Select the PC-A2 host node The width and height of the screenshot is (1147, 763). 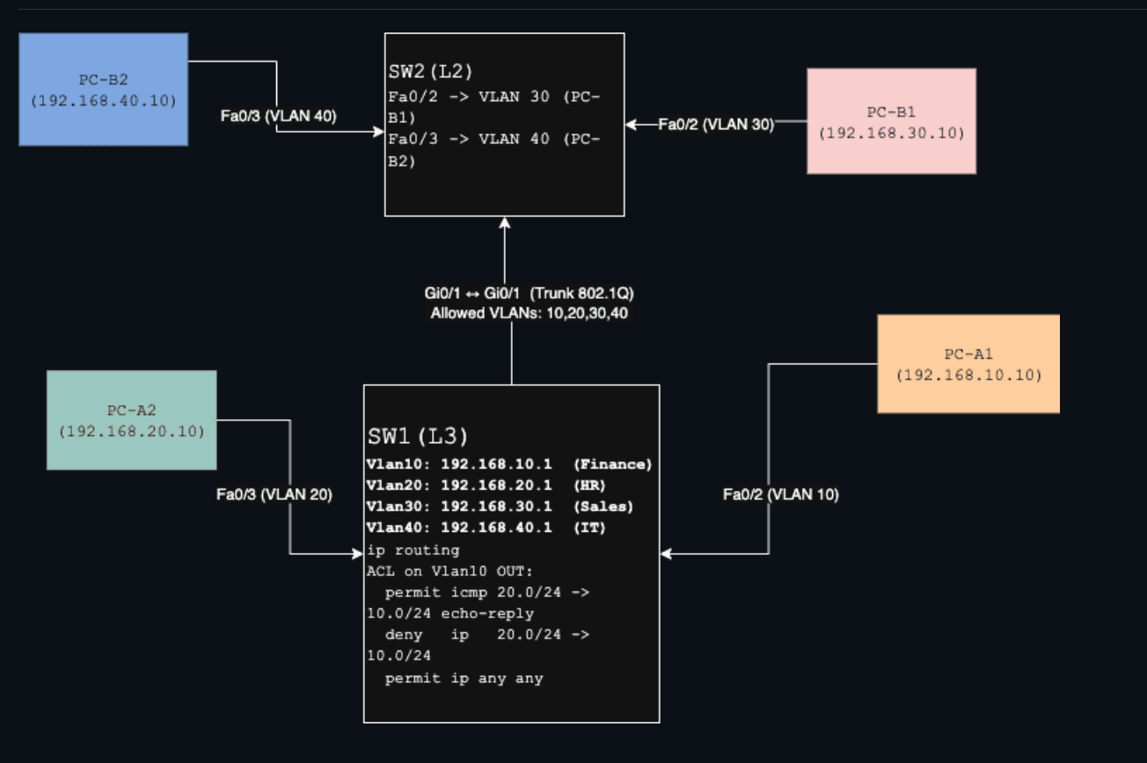click(132, 422)
